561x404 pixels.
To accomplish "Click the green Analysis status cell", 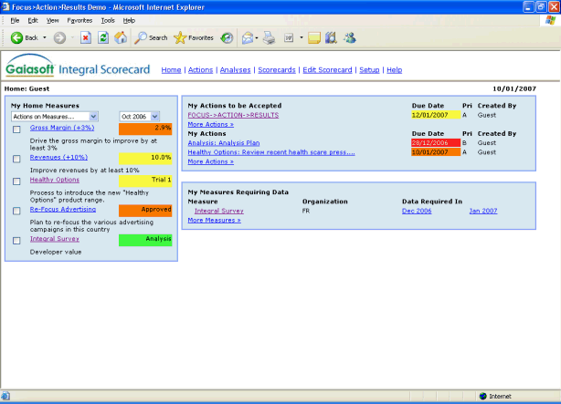I will (145, 240).
